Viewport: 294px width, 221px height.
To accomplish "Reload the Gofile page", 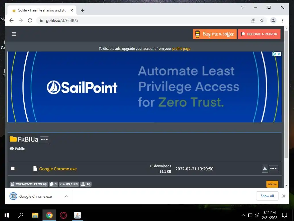I will 30,20.
